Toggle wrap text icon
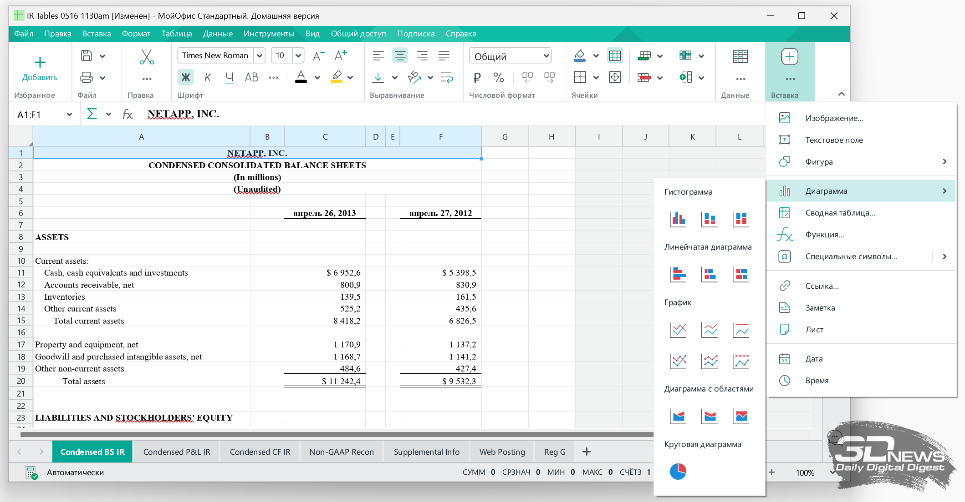965x502 pixels. [x=447, y=77]
